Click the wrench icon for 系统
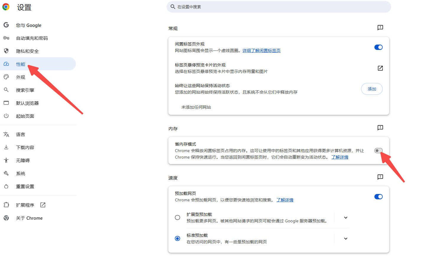Screen dimensions: 432x256 coord(6,173)
